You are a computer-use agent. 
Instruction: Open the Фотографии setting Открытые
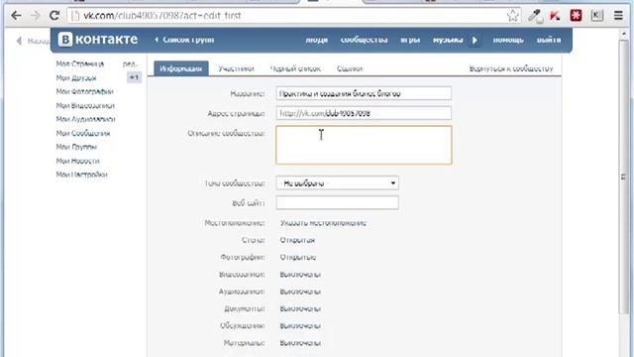(298, 258)
